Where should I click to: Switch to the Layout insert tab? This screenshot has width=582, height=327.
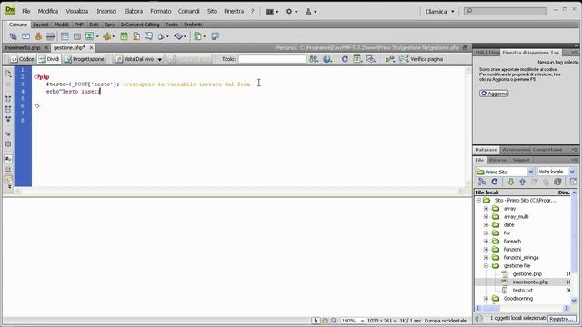pos(40,25)
